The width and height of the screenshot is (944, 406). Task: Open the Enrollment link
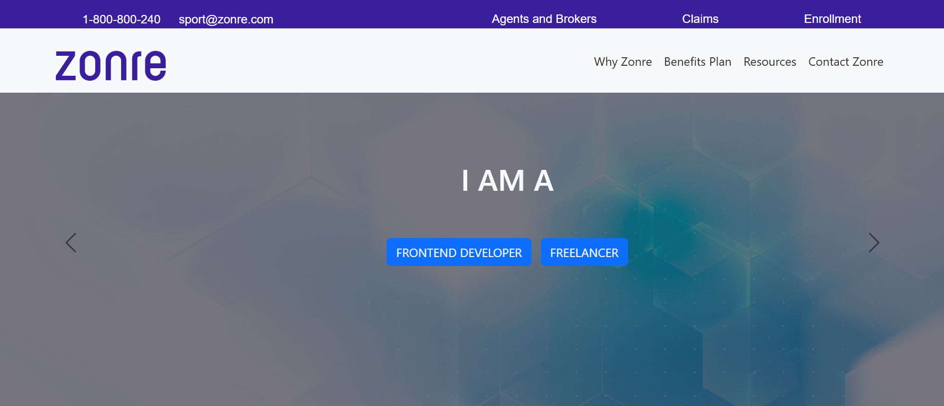click(832, 19)
